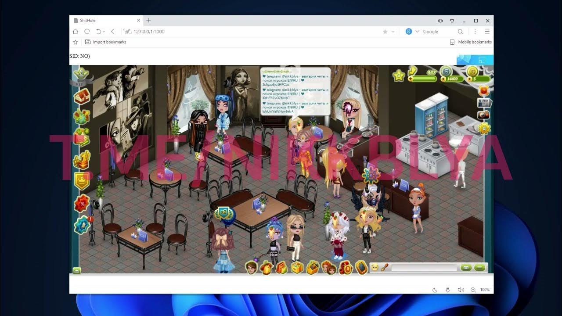562x316 pixels.
Task: Click the green expand arrow at bottom-left
Action: (x=77, y=271)
